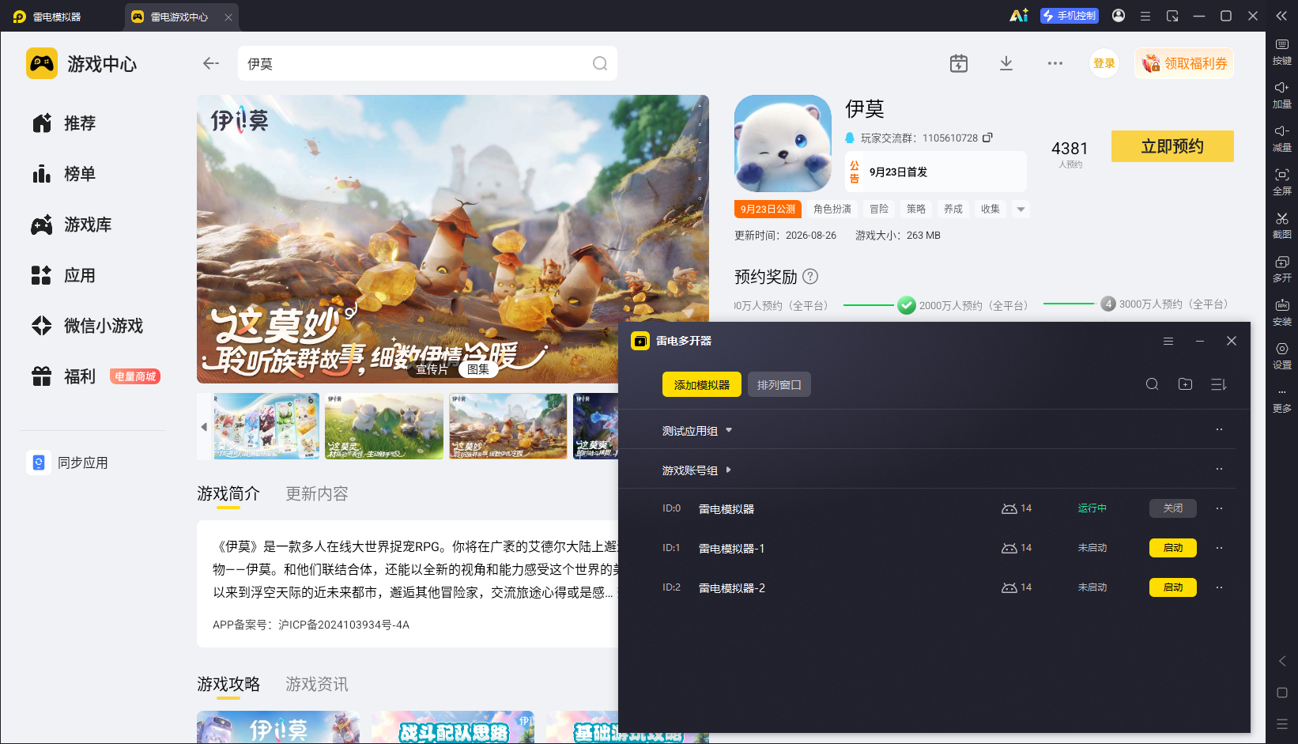Click the 伊莫 search input field
The height and width of the screenshot is (744, 1298).
coord(428,63)
